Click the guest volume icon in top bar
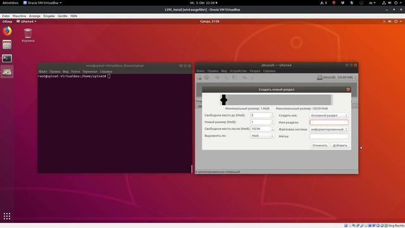The width and height of the screenshot is (405, 228). pos(390,22)
